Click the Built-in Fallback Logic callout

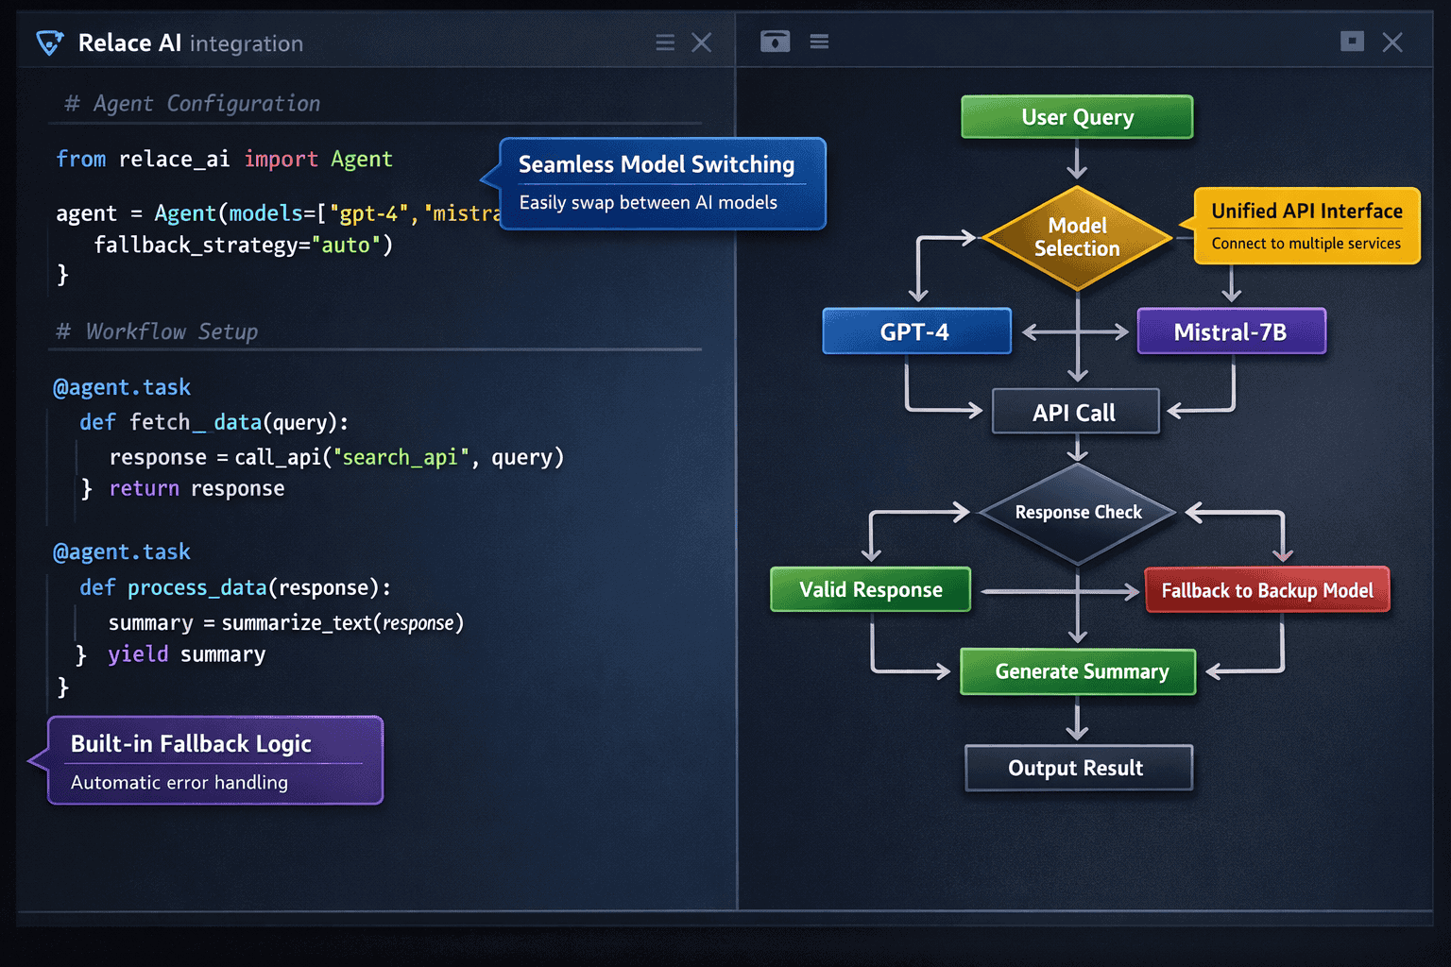(214, 760)
